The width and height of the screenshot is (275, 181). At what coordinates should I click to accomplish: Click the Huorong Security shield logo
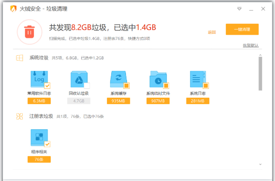13,9
